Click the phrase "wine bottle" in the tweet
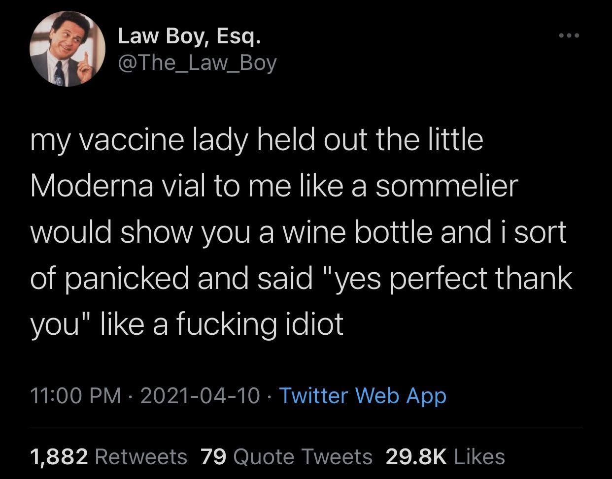This screenshot has width=612, height=479. pos(357,232)
